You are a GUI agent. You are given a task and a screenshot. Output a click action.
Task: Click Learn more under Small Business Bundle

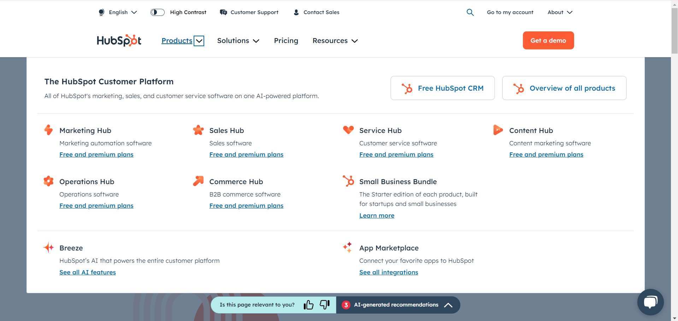[x=377, y=216]
